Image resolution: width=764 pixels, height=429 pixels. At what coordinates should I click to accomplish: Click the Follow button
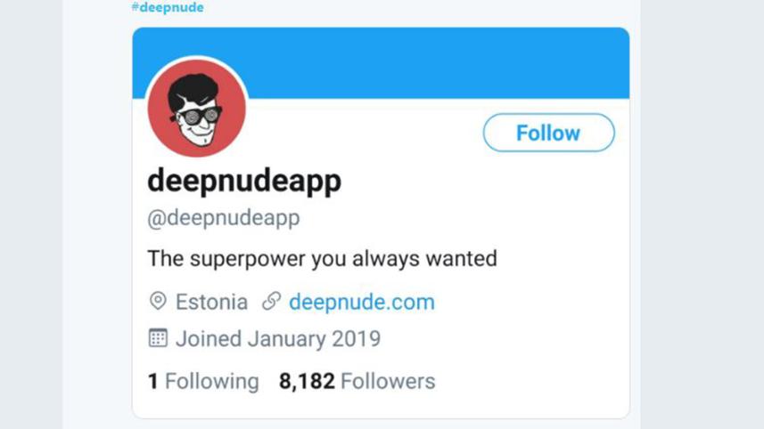pyautogui.click(x=548, y=133)
